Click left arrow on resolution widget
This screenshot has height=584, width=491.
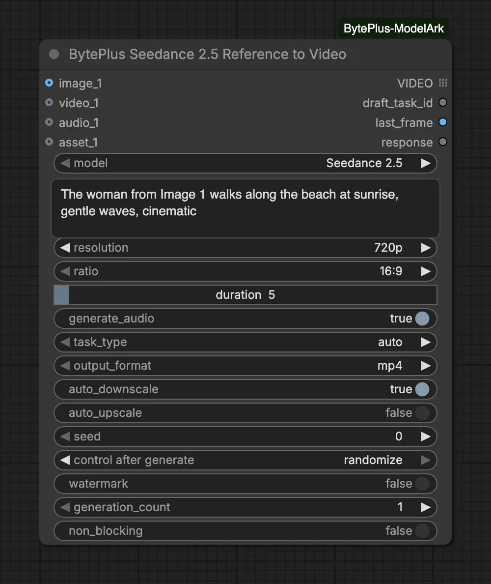point(65,248)
